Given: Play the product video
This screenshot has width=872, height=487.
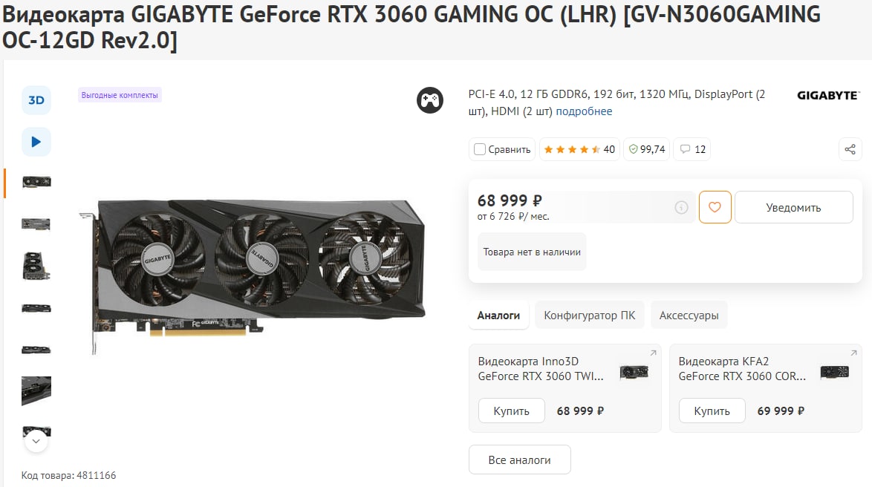Looking at the screenshot, I should click(36, 142).
